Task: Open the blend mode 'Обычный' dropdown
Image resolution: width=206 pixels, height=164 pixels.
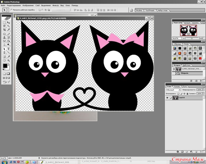Action: (173, 90)
